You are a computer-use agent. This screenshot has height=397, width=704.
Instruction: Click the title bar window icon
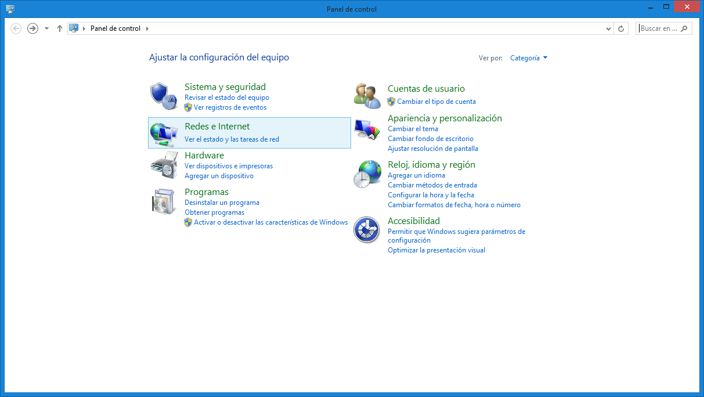[10, 9]
